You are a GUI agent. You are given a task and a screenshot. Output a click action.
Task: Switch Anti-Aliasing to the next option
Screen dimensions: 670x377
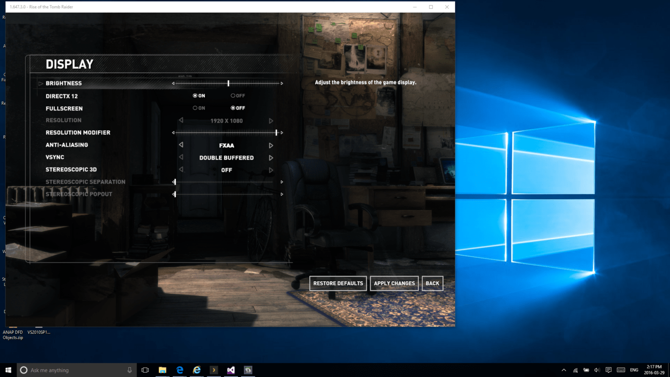point(271,145)
